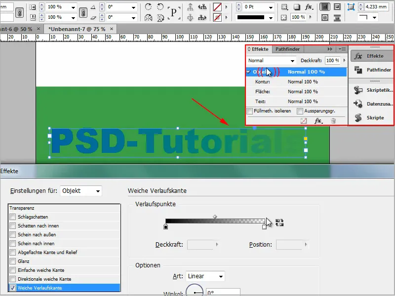Select the black left gradient stop
Image resolution: width=395 pixels, height=296 pixels.
(165, 226)
